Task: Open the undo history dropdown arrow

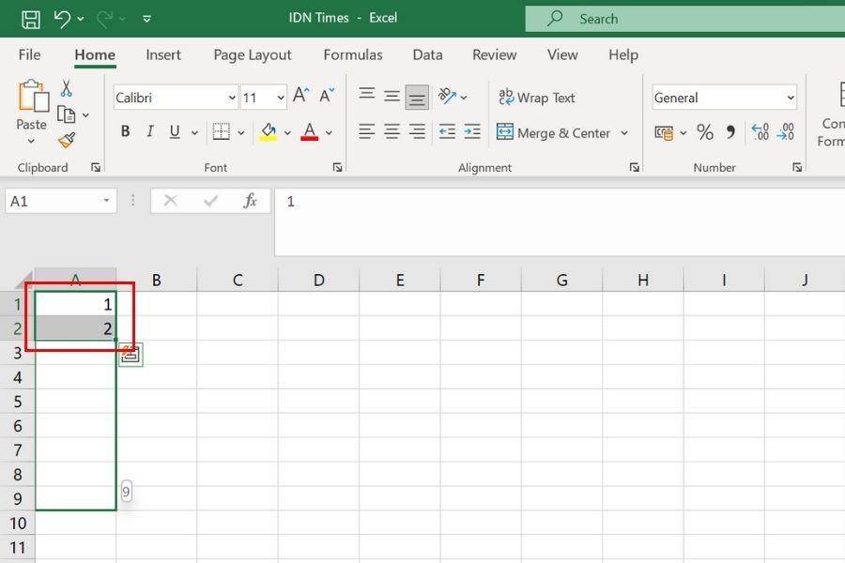Action: [x=81, y=20]
